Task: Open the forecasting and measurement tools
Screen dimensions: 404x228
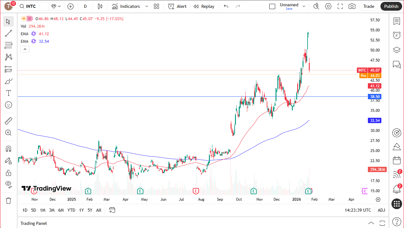Action: point(8,69)
